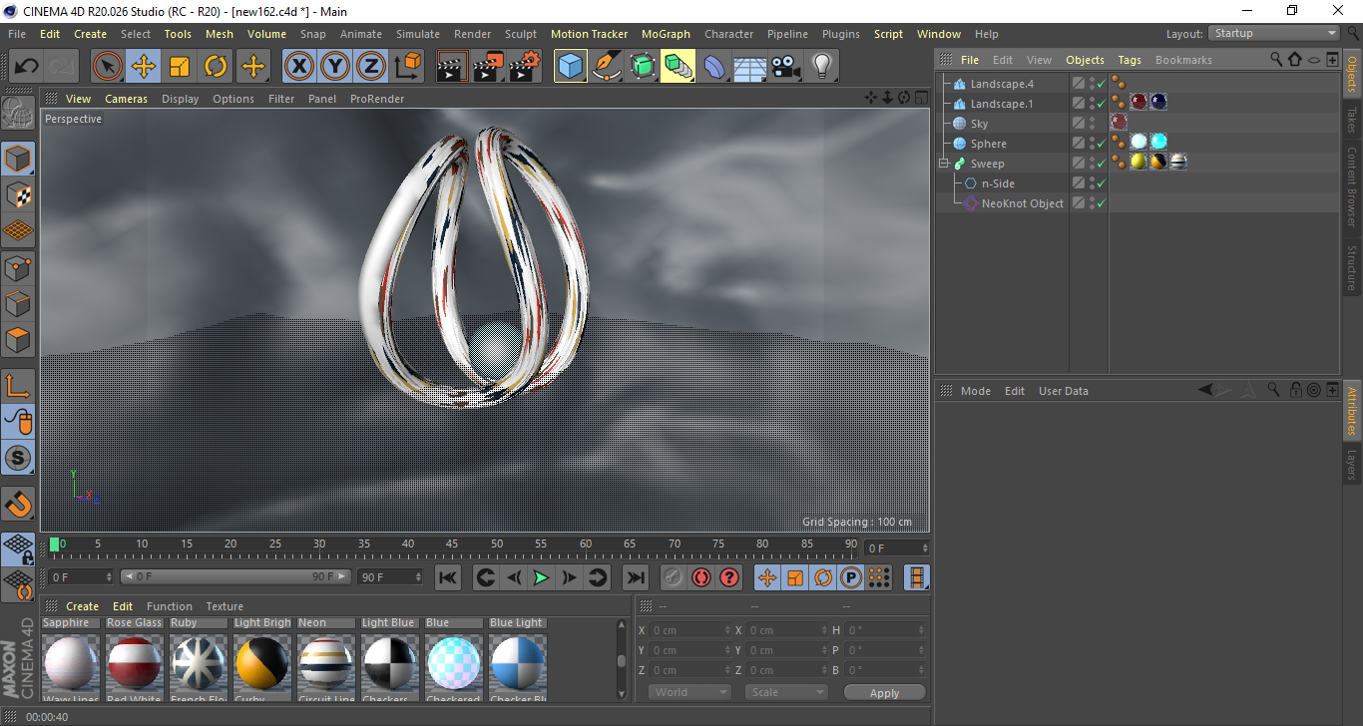This screenshot has width=1363, height=726.
Task: Activate the Rotate tool in top toolbar
Action: (216, 67)
